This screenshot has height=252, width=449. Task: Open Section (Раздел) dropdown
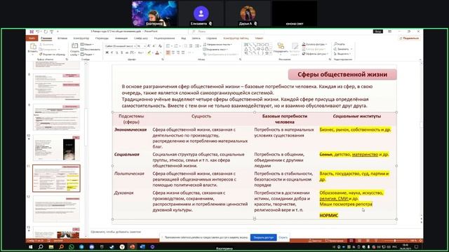tap(87, 54)
